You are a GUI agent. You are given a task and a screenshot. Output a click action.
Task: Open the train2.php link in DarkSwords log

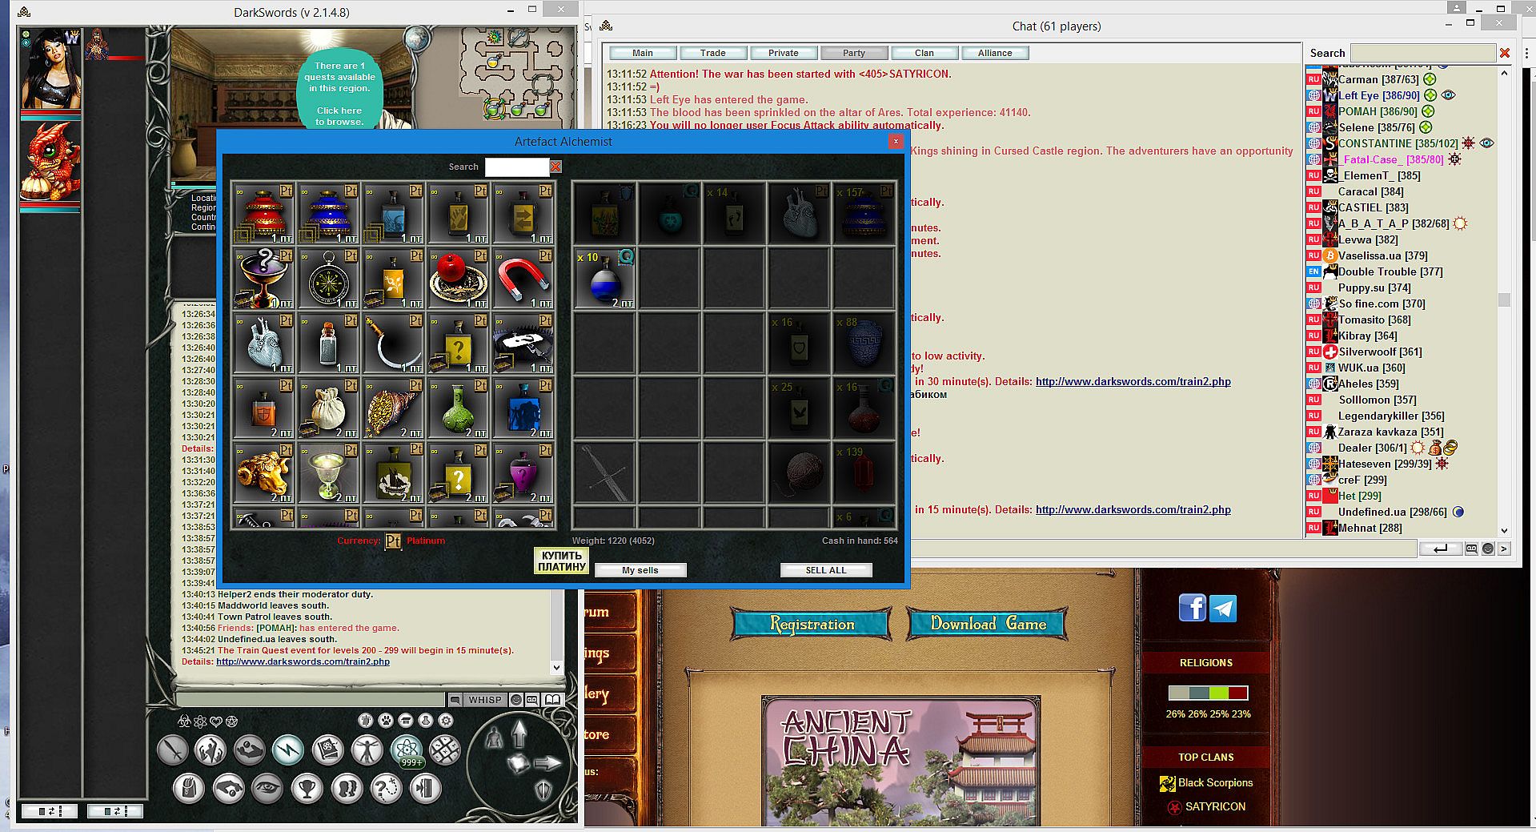[x=303, y=661]
